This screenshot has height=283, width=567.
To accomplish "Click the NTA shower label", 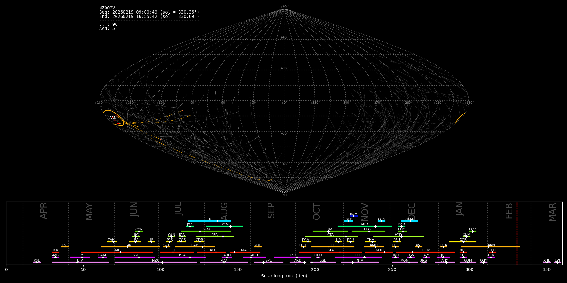I will pos(360,261).
